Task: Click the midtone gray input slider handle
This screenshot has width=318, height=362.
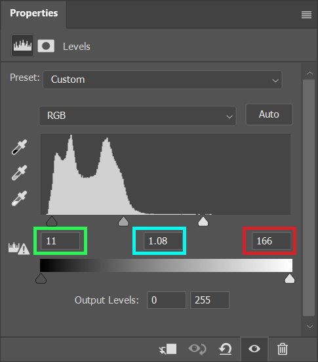Action: pyautogui.click(x=123, y=221)
